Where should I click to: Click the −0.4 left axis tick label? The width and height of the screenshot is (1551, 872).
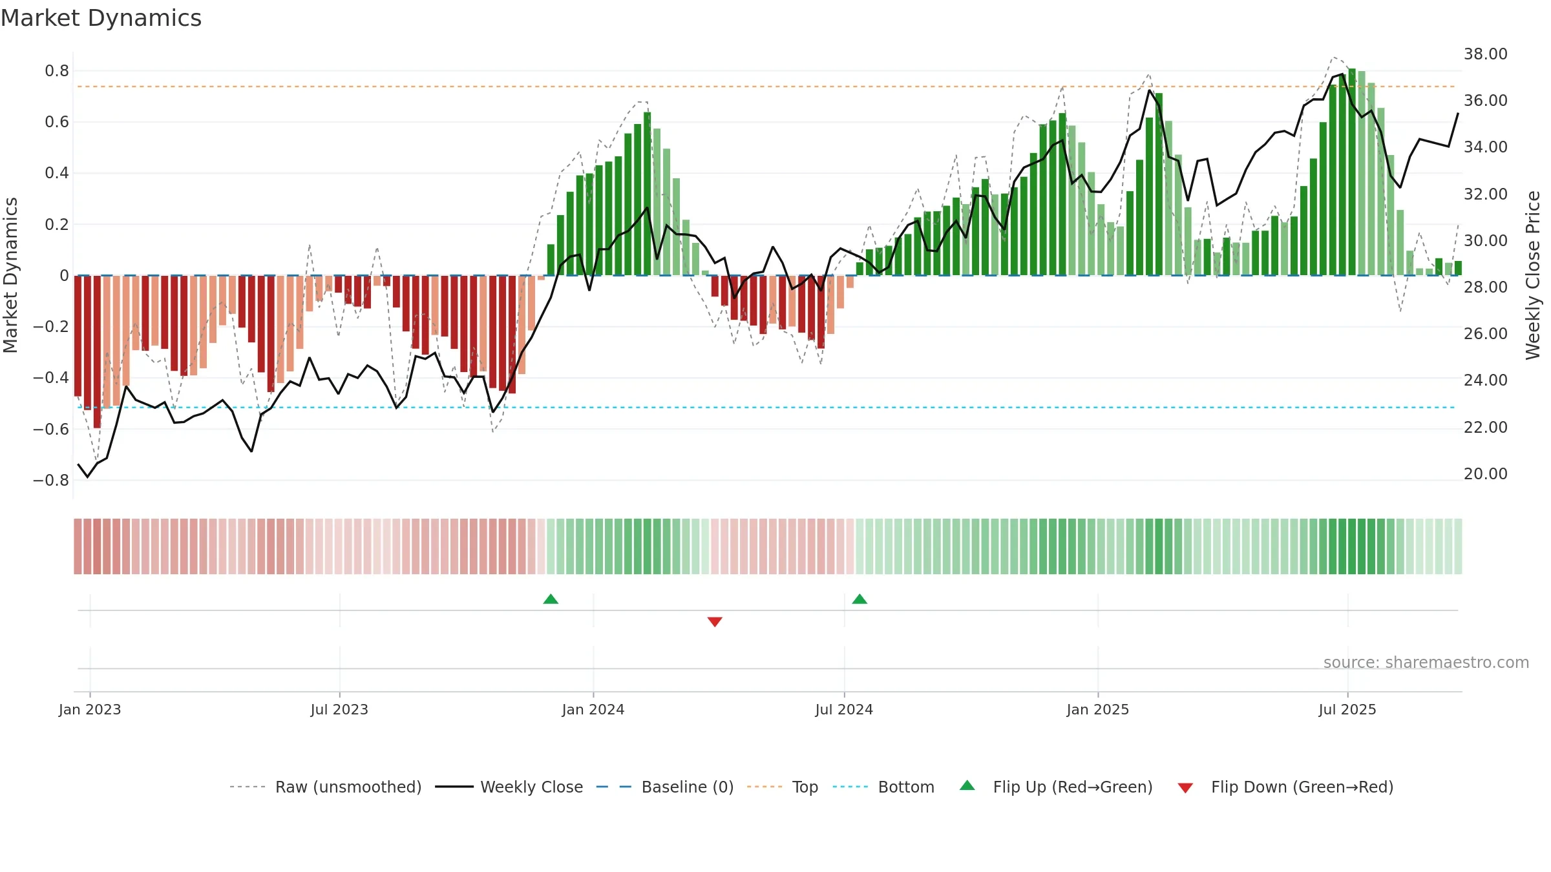click(x=51, y=377)
